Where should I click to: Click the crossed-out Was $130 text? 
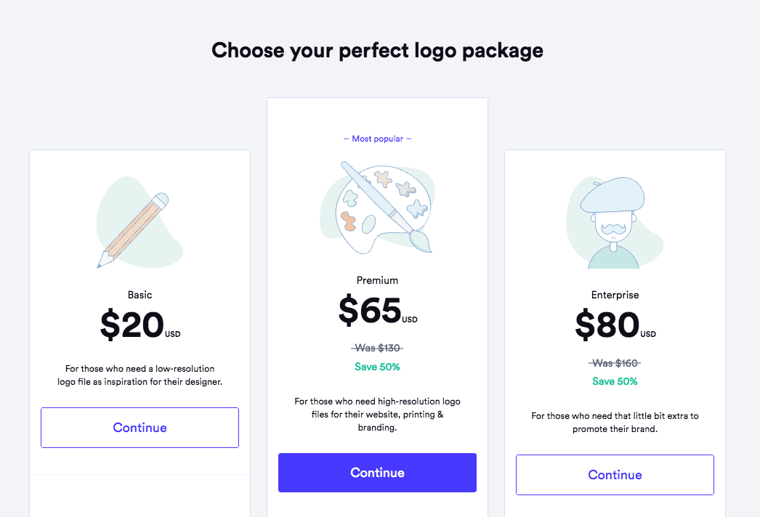pyautogui.click(x=377, y=348)
